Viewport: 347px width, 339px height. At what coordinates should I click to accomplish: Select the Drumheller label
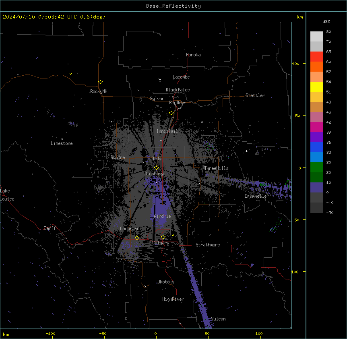click(x=257, y=196)
